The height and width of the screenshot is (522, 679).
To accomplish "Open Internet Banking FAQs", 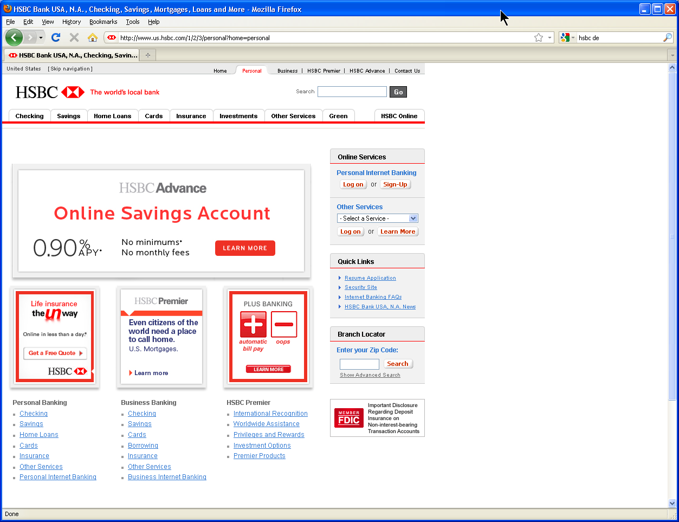I will 373,297.
